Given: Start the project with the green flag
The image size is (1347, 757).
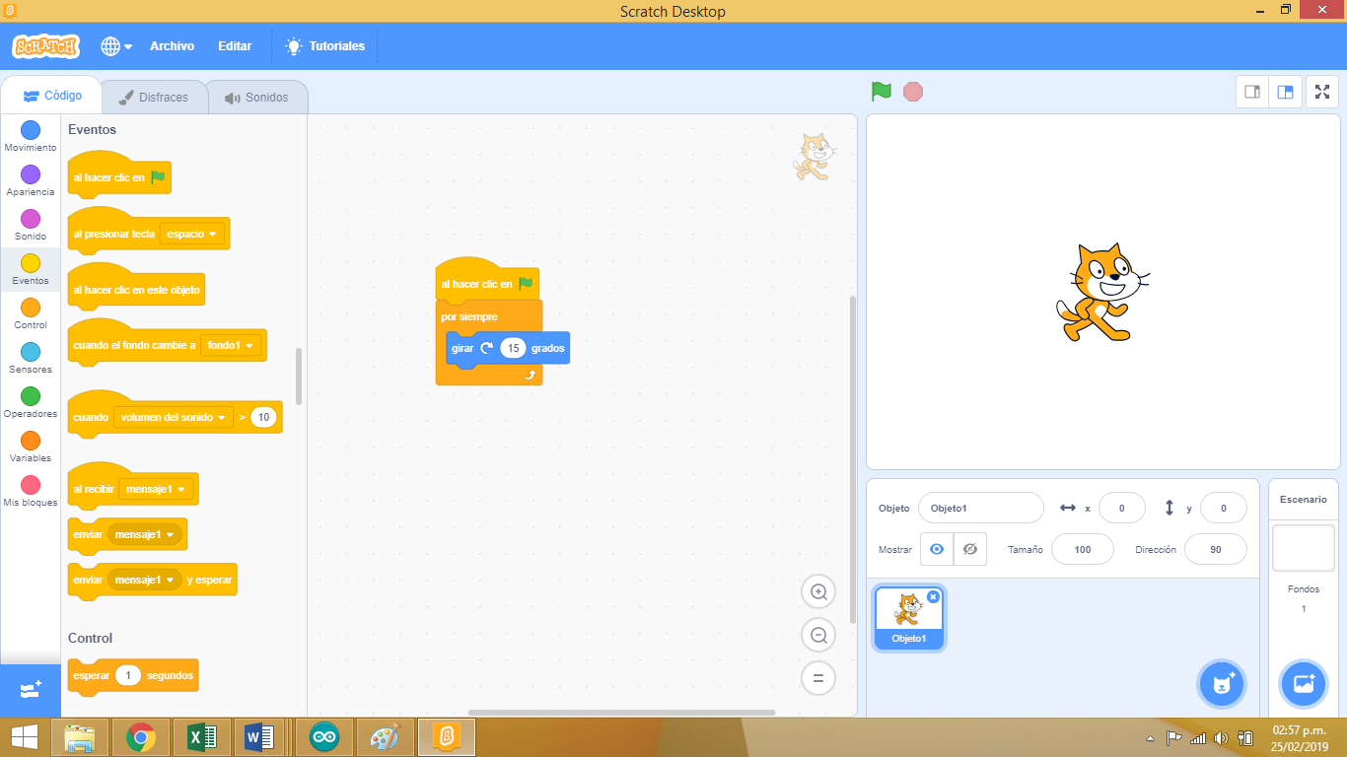Looking at the screenshot, I should [x=881, y=91].
